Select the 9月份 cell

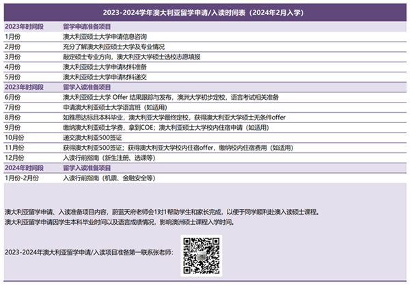tap(14, 127)
